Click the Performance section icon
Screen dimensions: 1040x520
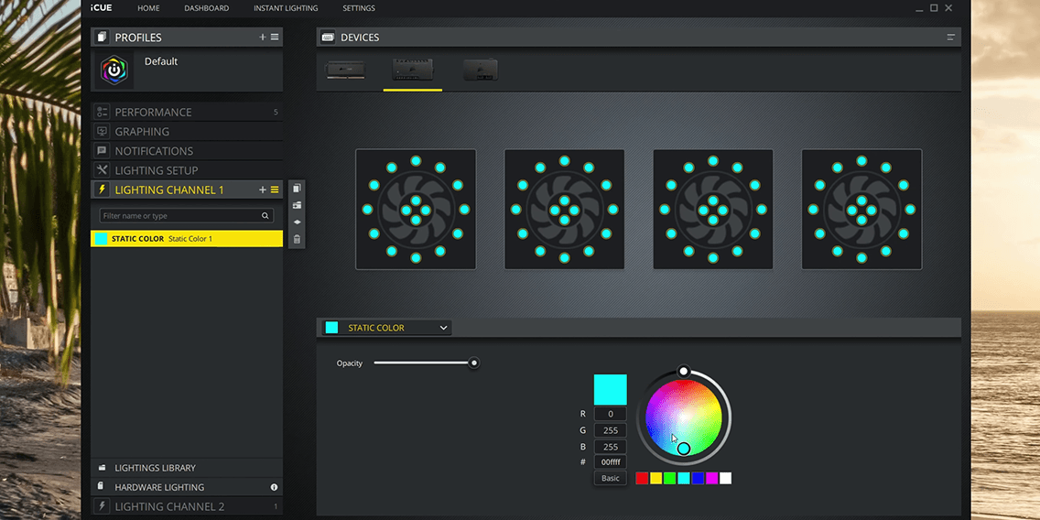tap(102, 112)
